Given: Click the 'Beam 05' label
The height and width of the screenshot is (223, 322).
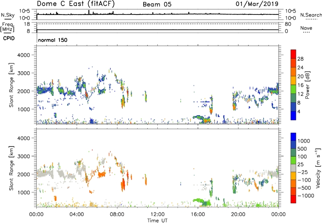Looking at the screenshot, I should click(157, 4).
